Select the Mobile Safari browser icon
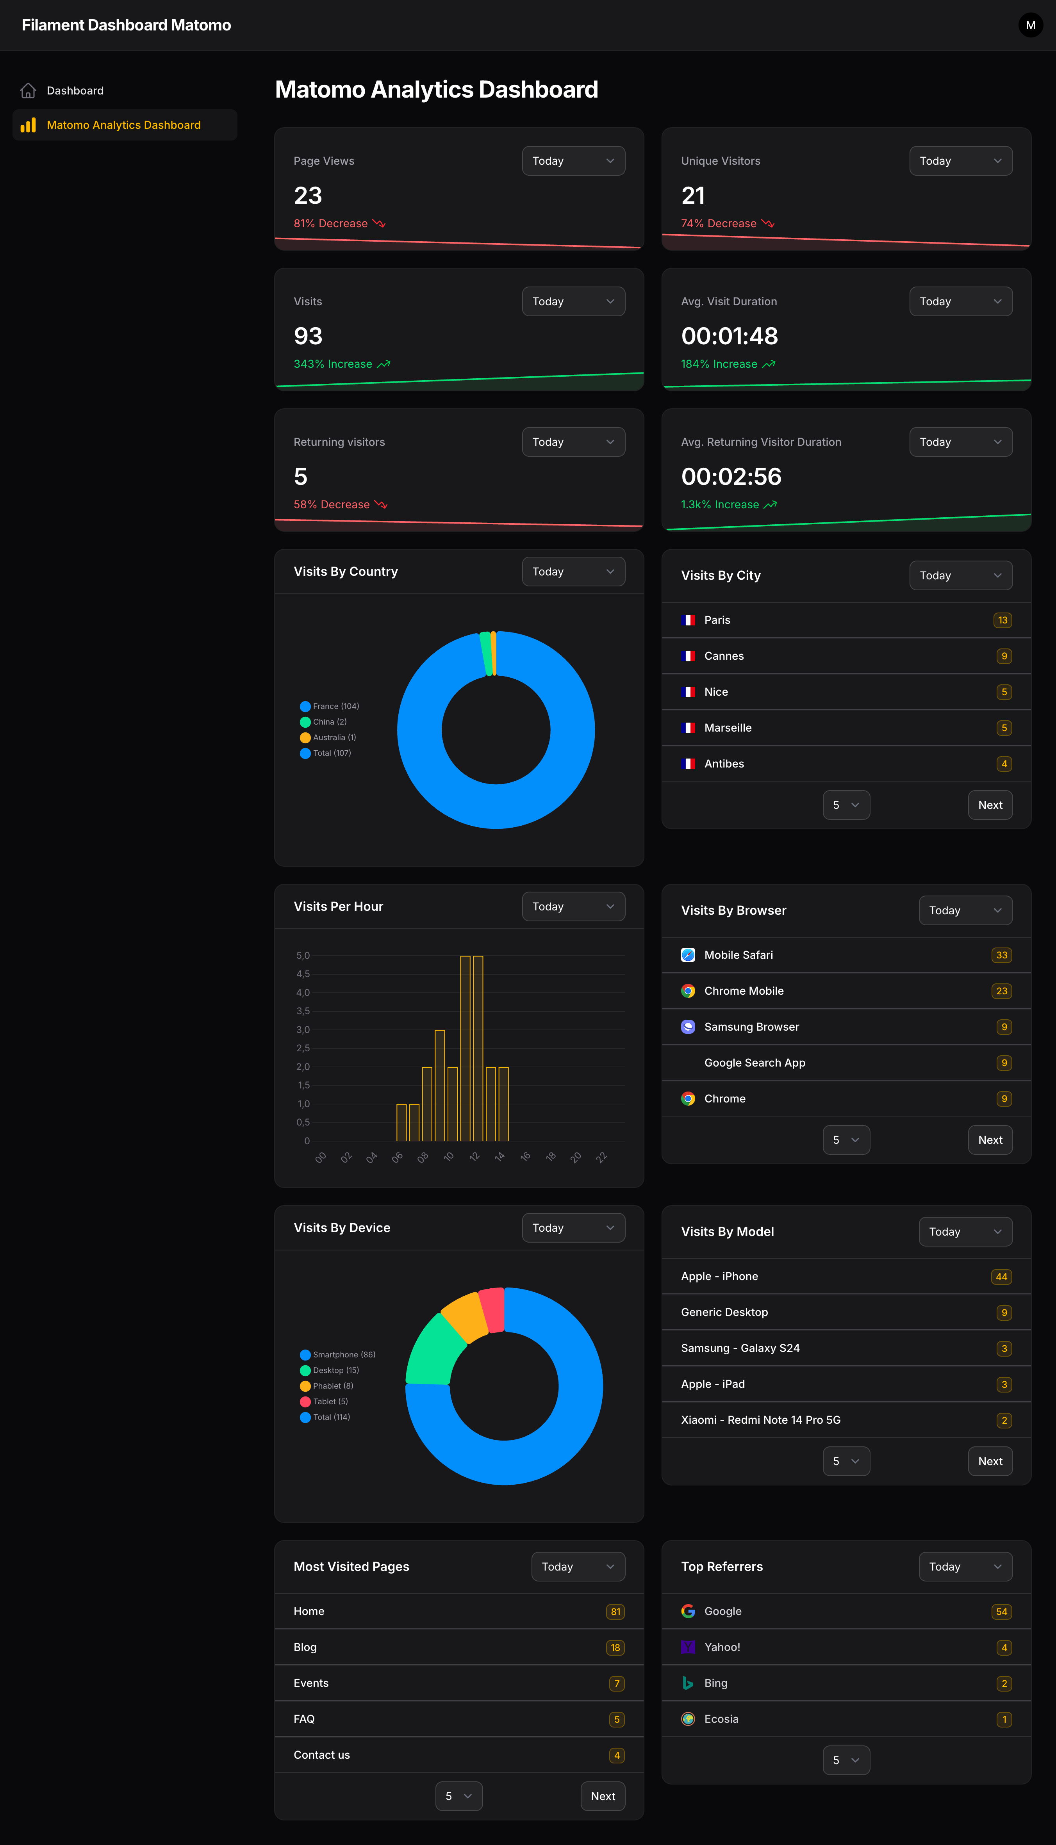1056x1845 pixels. pos(688,955)
